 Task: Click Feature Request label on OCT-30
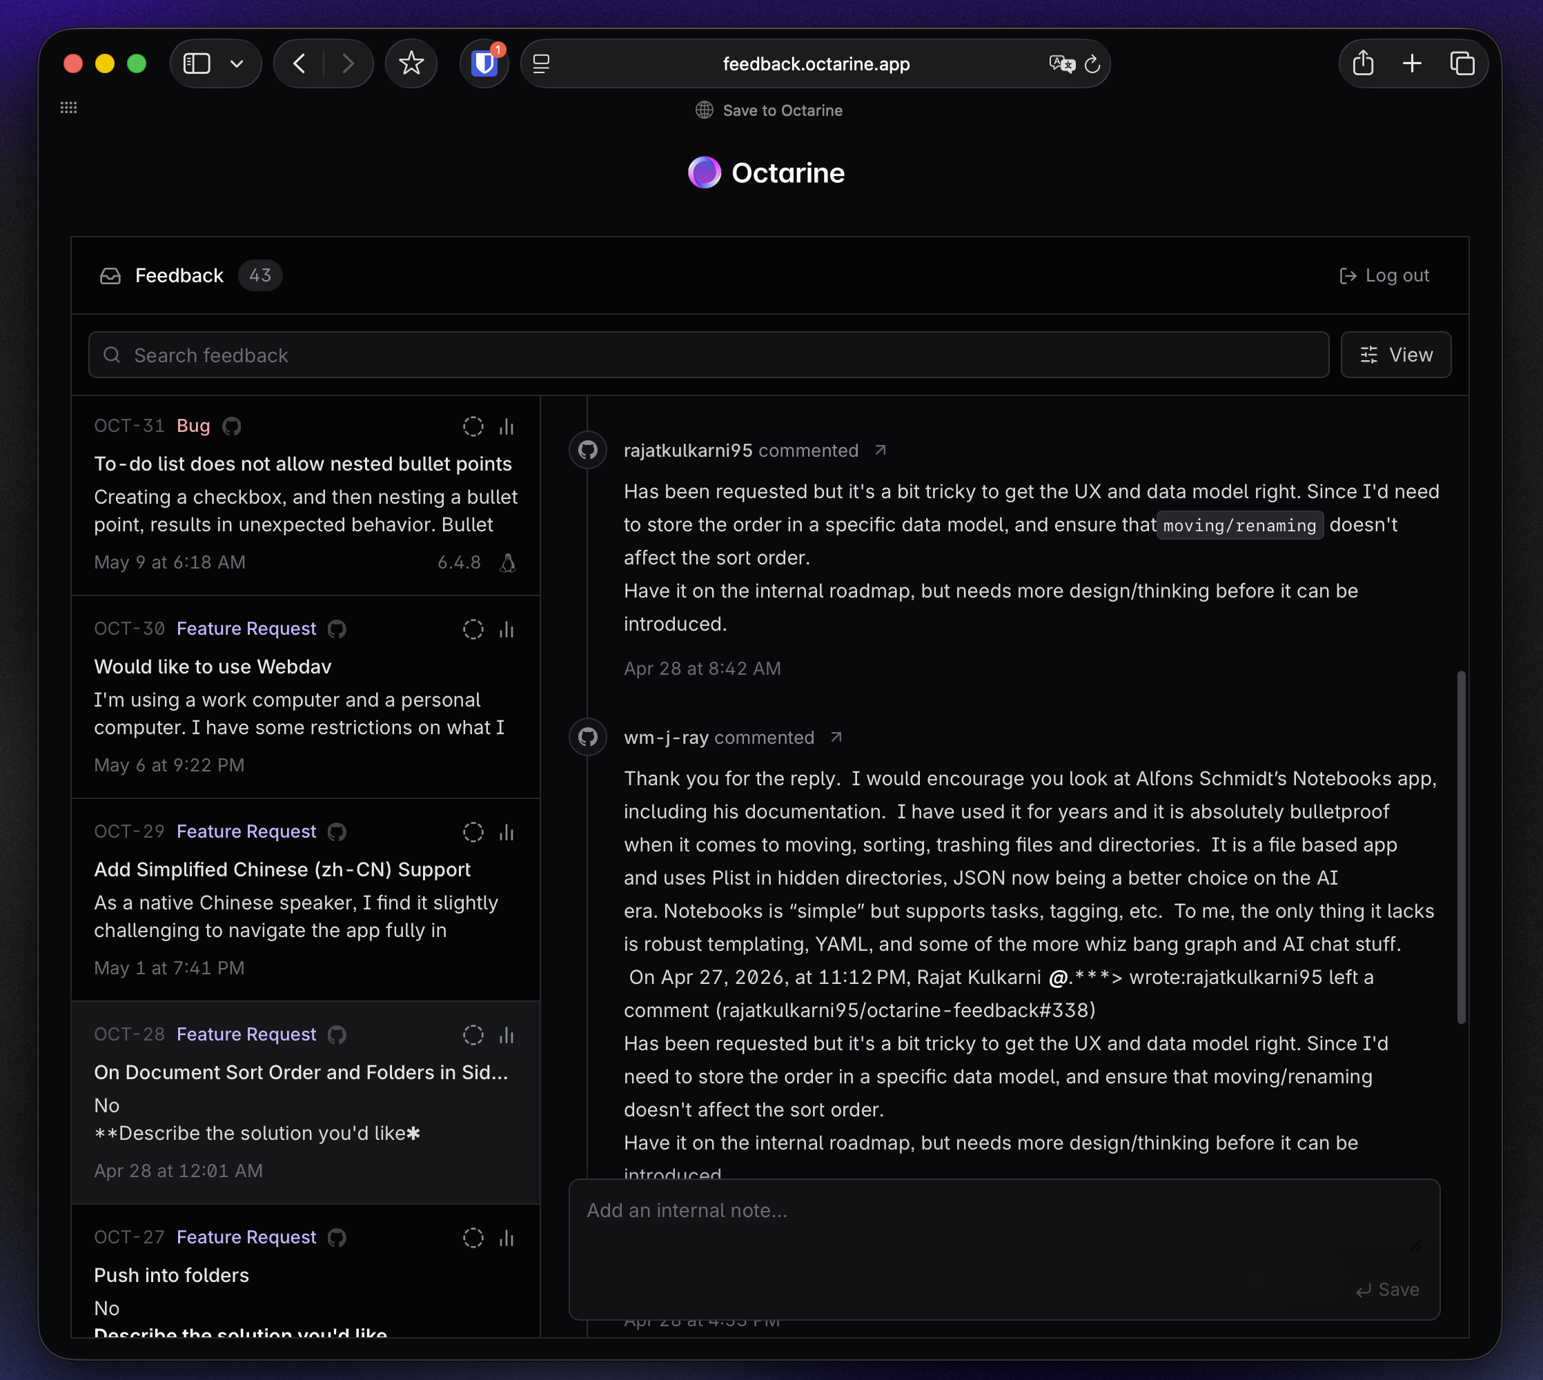coord(246,629)
